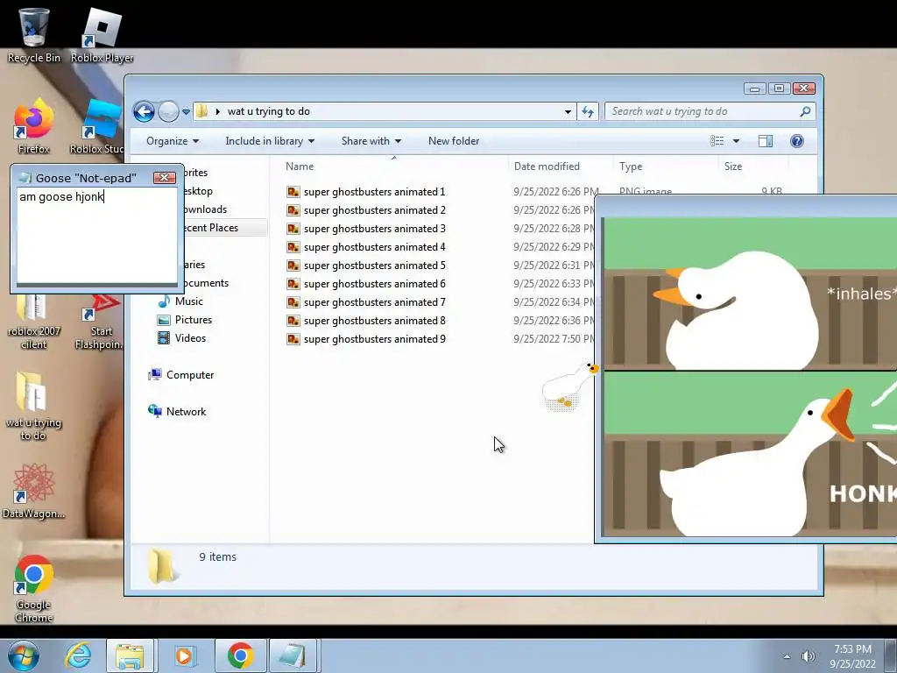Show hidden system tray icons
This screenshot has width=897, height=673.
coord(788,656)
